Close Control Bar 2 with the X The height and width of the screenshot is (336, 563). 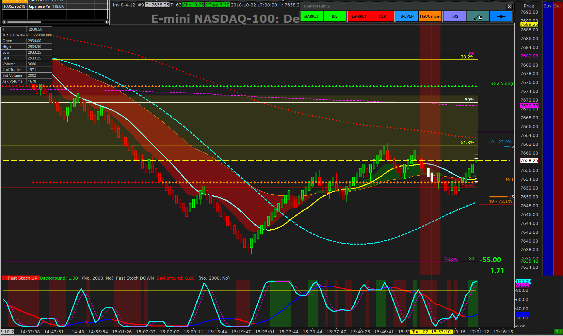tap(509, 6)
